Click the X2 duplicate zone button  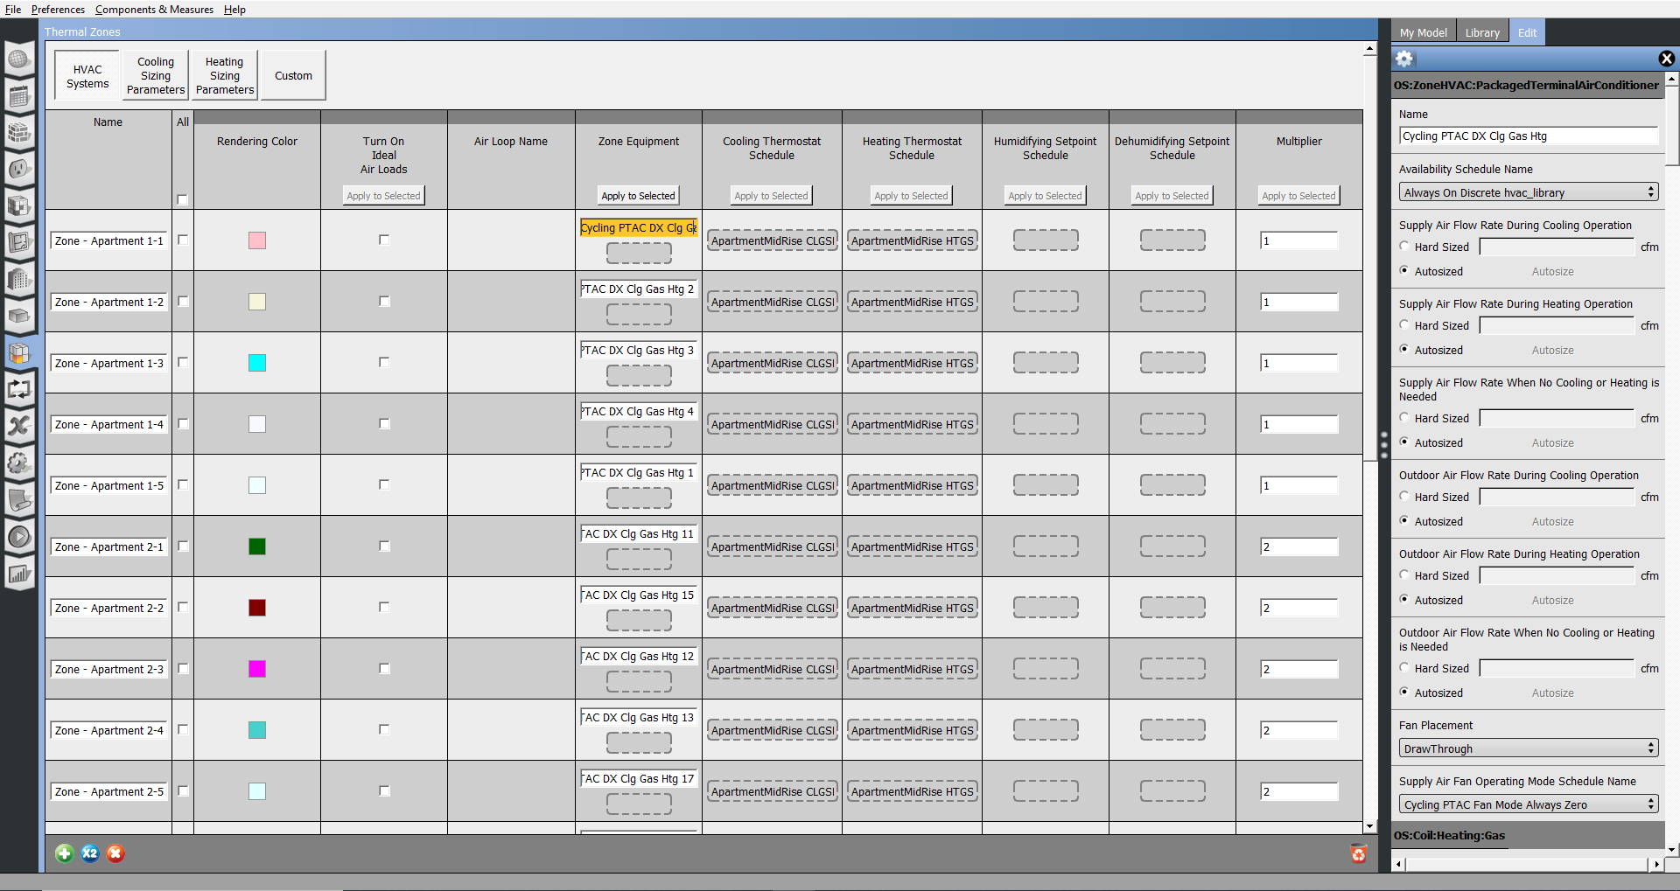(90, 853)
